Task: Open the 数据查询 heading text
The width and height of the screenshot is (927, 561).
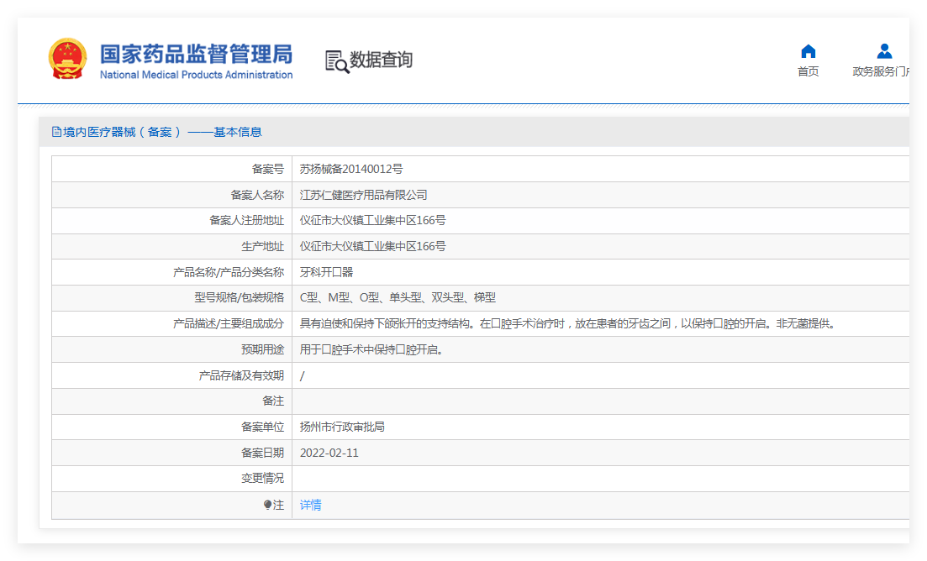Action: tap(381, 60)
